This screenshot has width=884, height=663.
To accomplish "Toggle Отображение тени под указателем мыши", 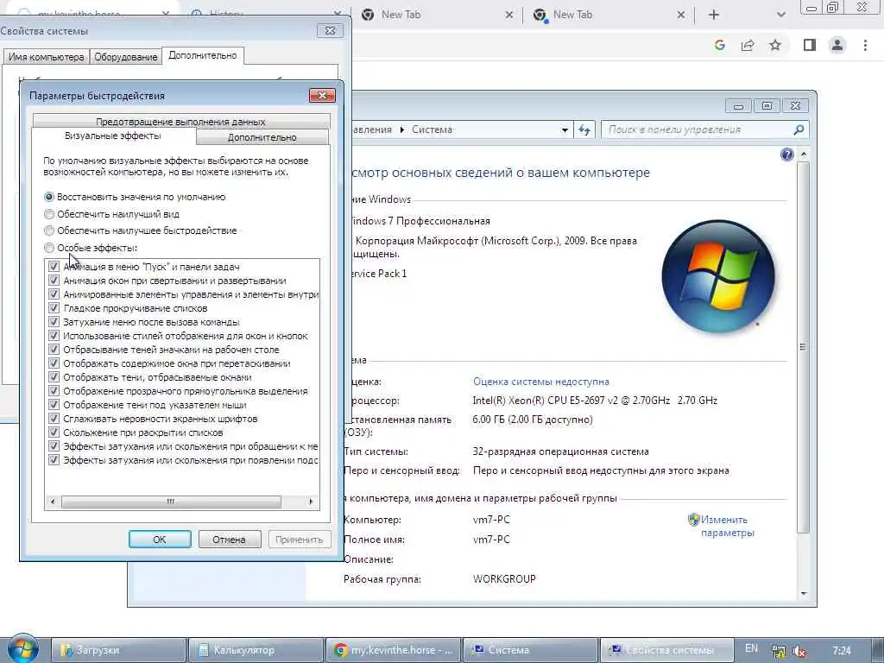I will [x=54, y=405].
